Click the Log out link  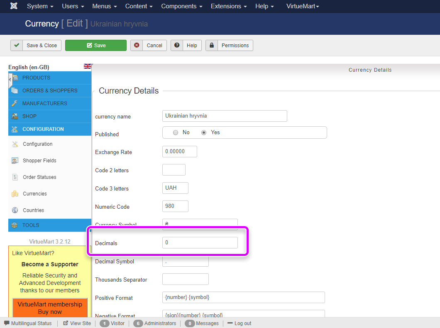coord(240,323)
